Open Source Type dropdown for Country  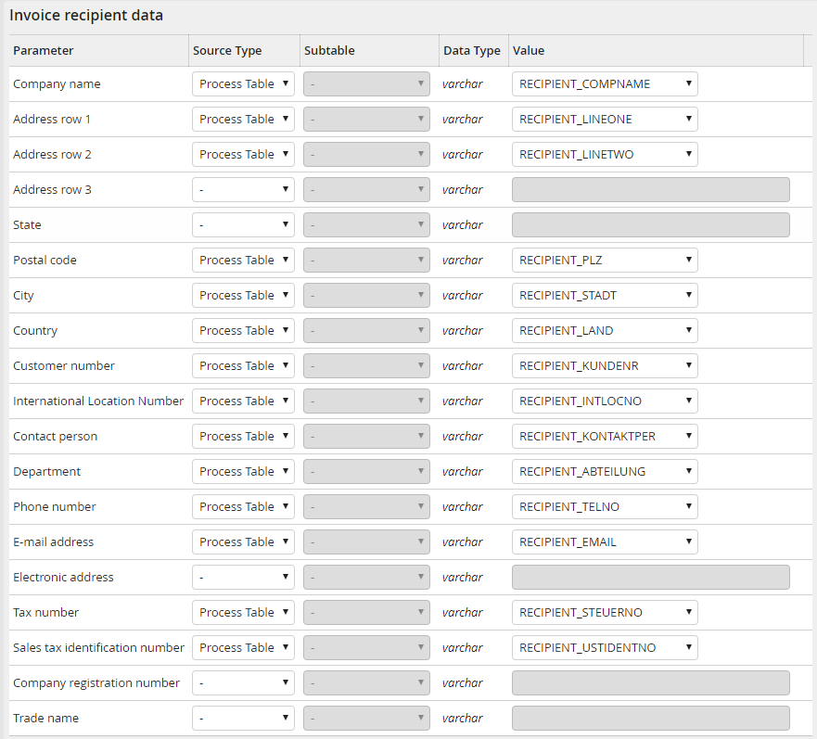243,330
